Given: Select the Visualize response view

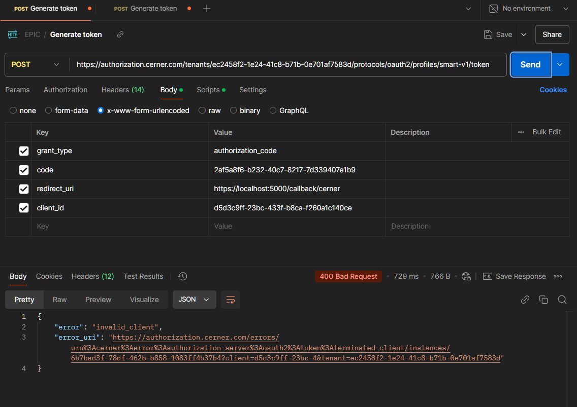Looking at the screenshot, I should tap(144, 300).
